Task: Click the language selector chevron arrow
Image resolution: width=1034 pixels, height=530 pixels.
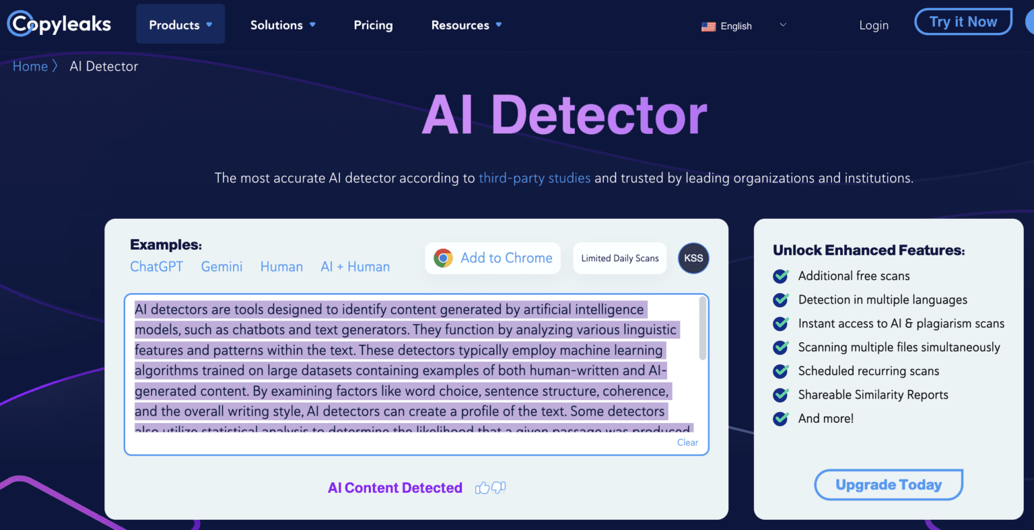Action: coord(783,25)
